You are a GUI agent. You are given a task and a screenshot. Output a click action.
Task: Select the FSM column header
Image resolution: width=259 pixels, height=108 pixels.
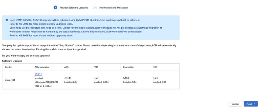click(x=96, y=67)
